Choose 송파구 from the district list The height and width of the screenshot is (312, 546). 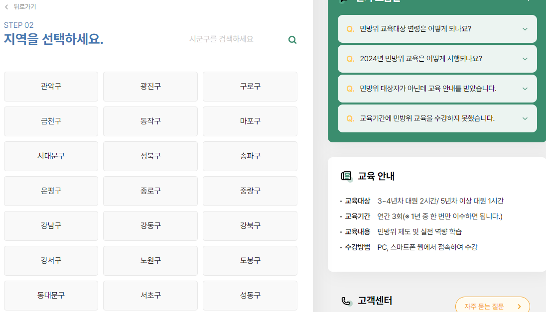(250, 156)
